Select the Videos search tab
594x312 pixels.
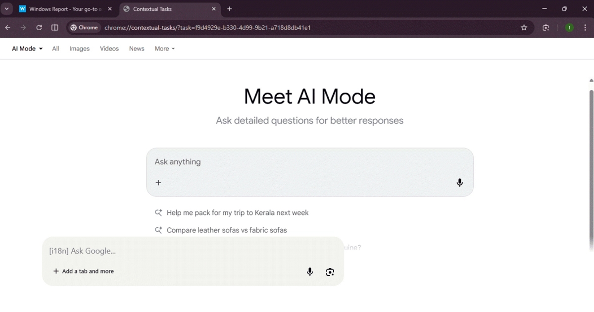[x=109, y=49]
